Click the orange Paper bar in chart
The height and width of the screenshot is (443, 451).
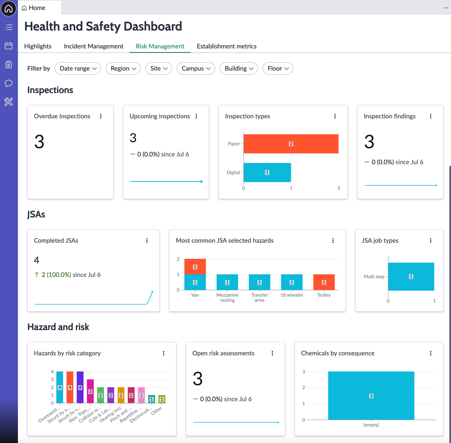pos(291,144)
